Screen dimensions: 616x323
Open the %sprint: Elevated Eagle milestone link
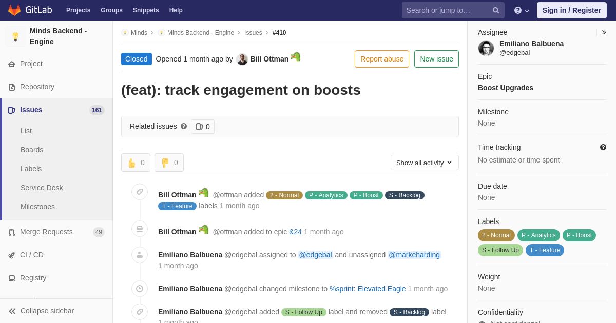[x=368, y=289]
